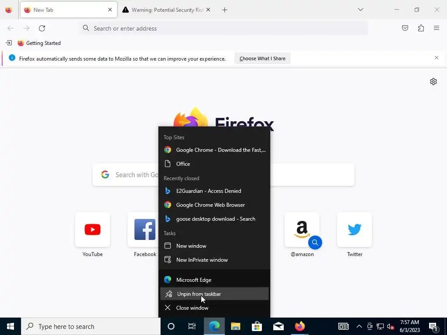Open the Save to Pocket icon
The height and width of the screenshot is (335, 447).
pos(405,28)
